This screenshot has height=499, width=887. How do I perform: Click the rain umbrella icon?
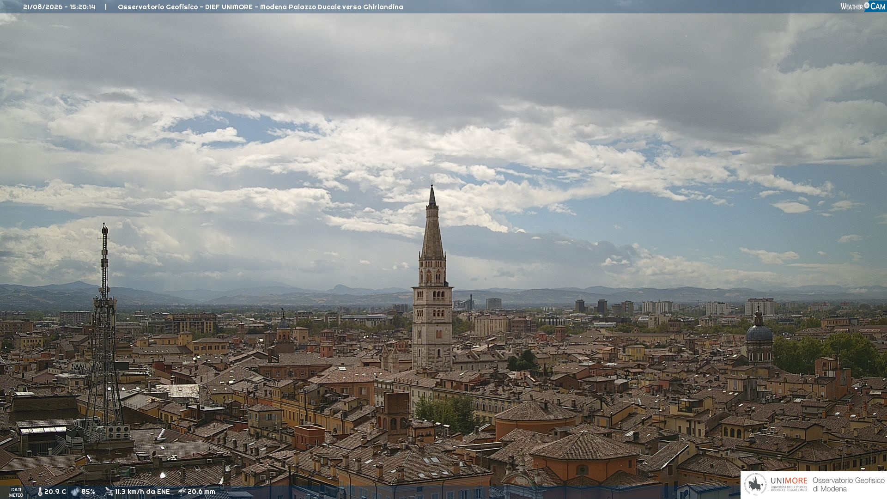point(182,492)
